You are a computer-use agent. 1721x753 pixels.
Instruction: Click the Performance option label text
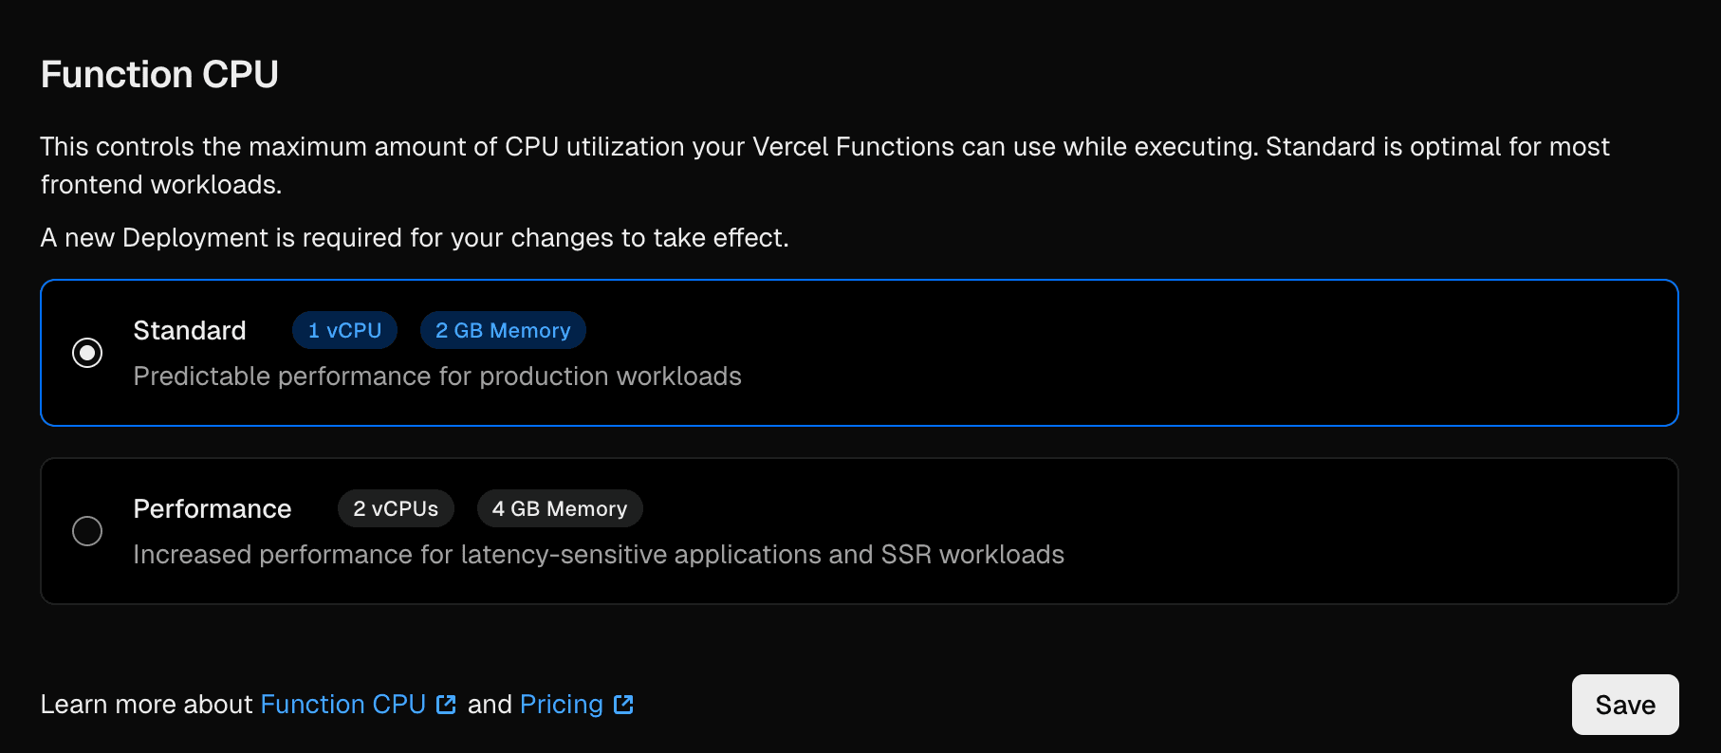[213, 508]
